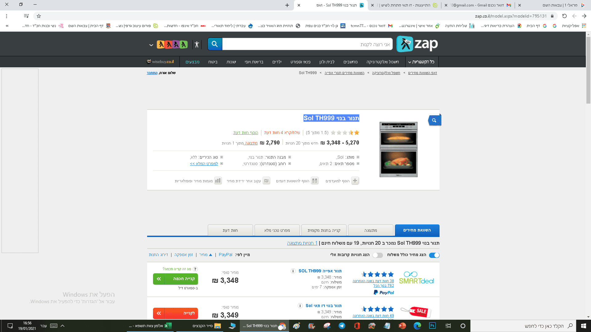Show more bookmarks with the chevron
The width and height of the screenshot is (591, 332).
click(x=7, y=26)
